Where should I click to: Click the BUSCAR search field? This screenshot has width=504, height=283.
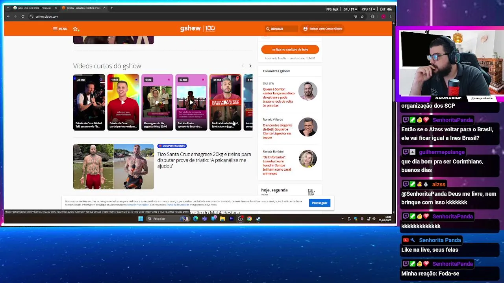(x=281, y=29)
